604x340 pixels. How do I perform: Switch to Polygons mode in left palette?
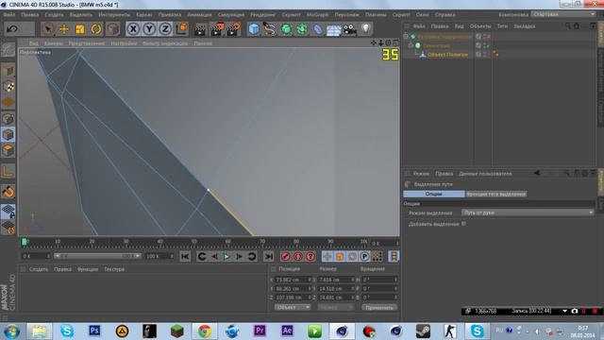(8, 150)
